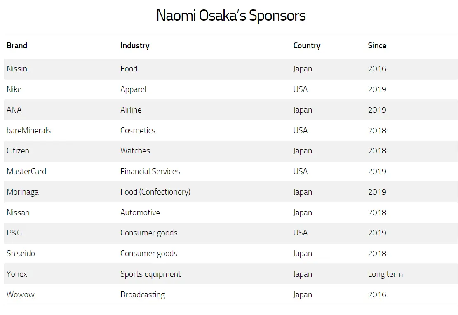Click the Since column header
458x315 pixels.
point(377,46)
